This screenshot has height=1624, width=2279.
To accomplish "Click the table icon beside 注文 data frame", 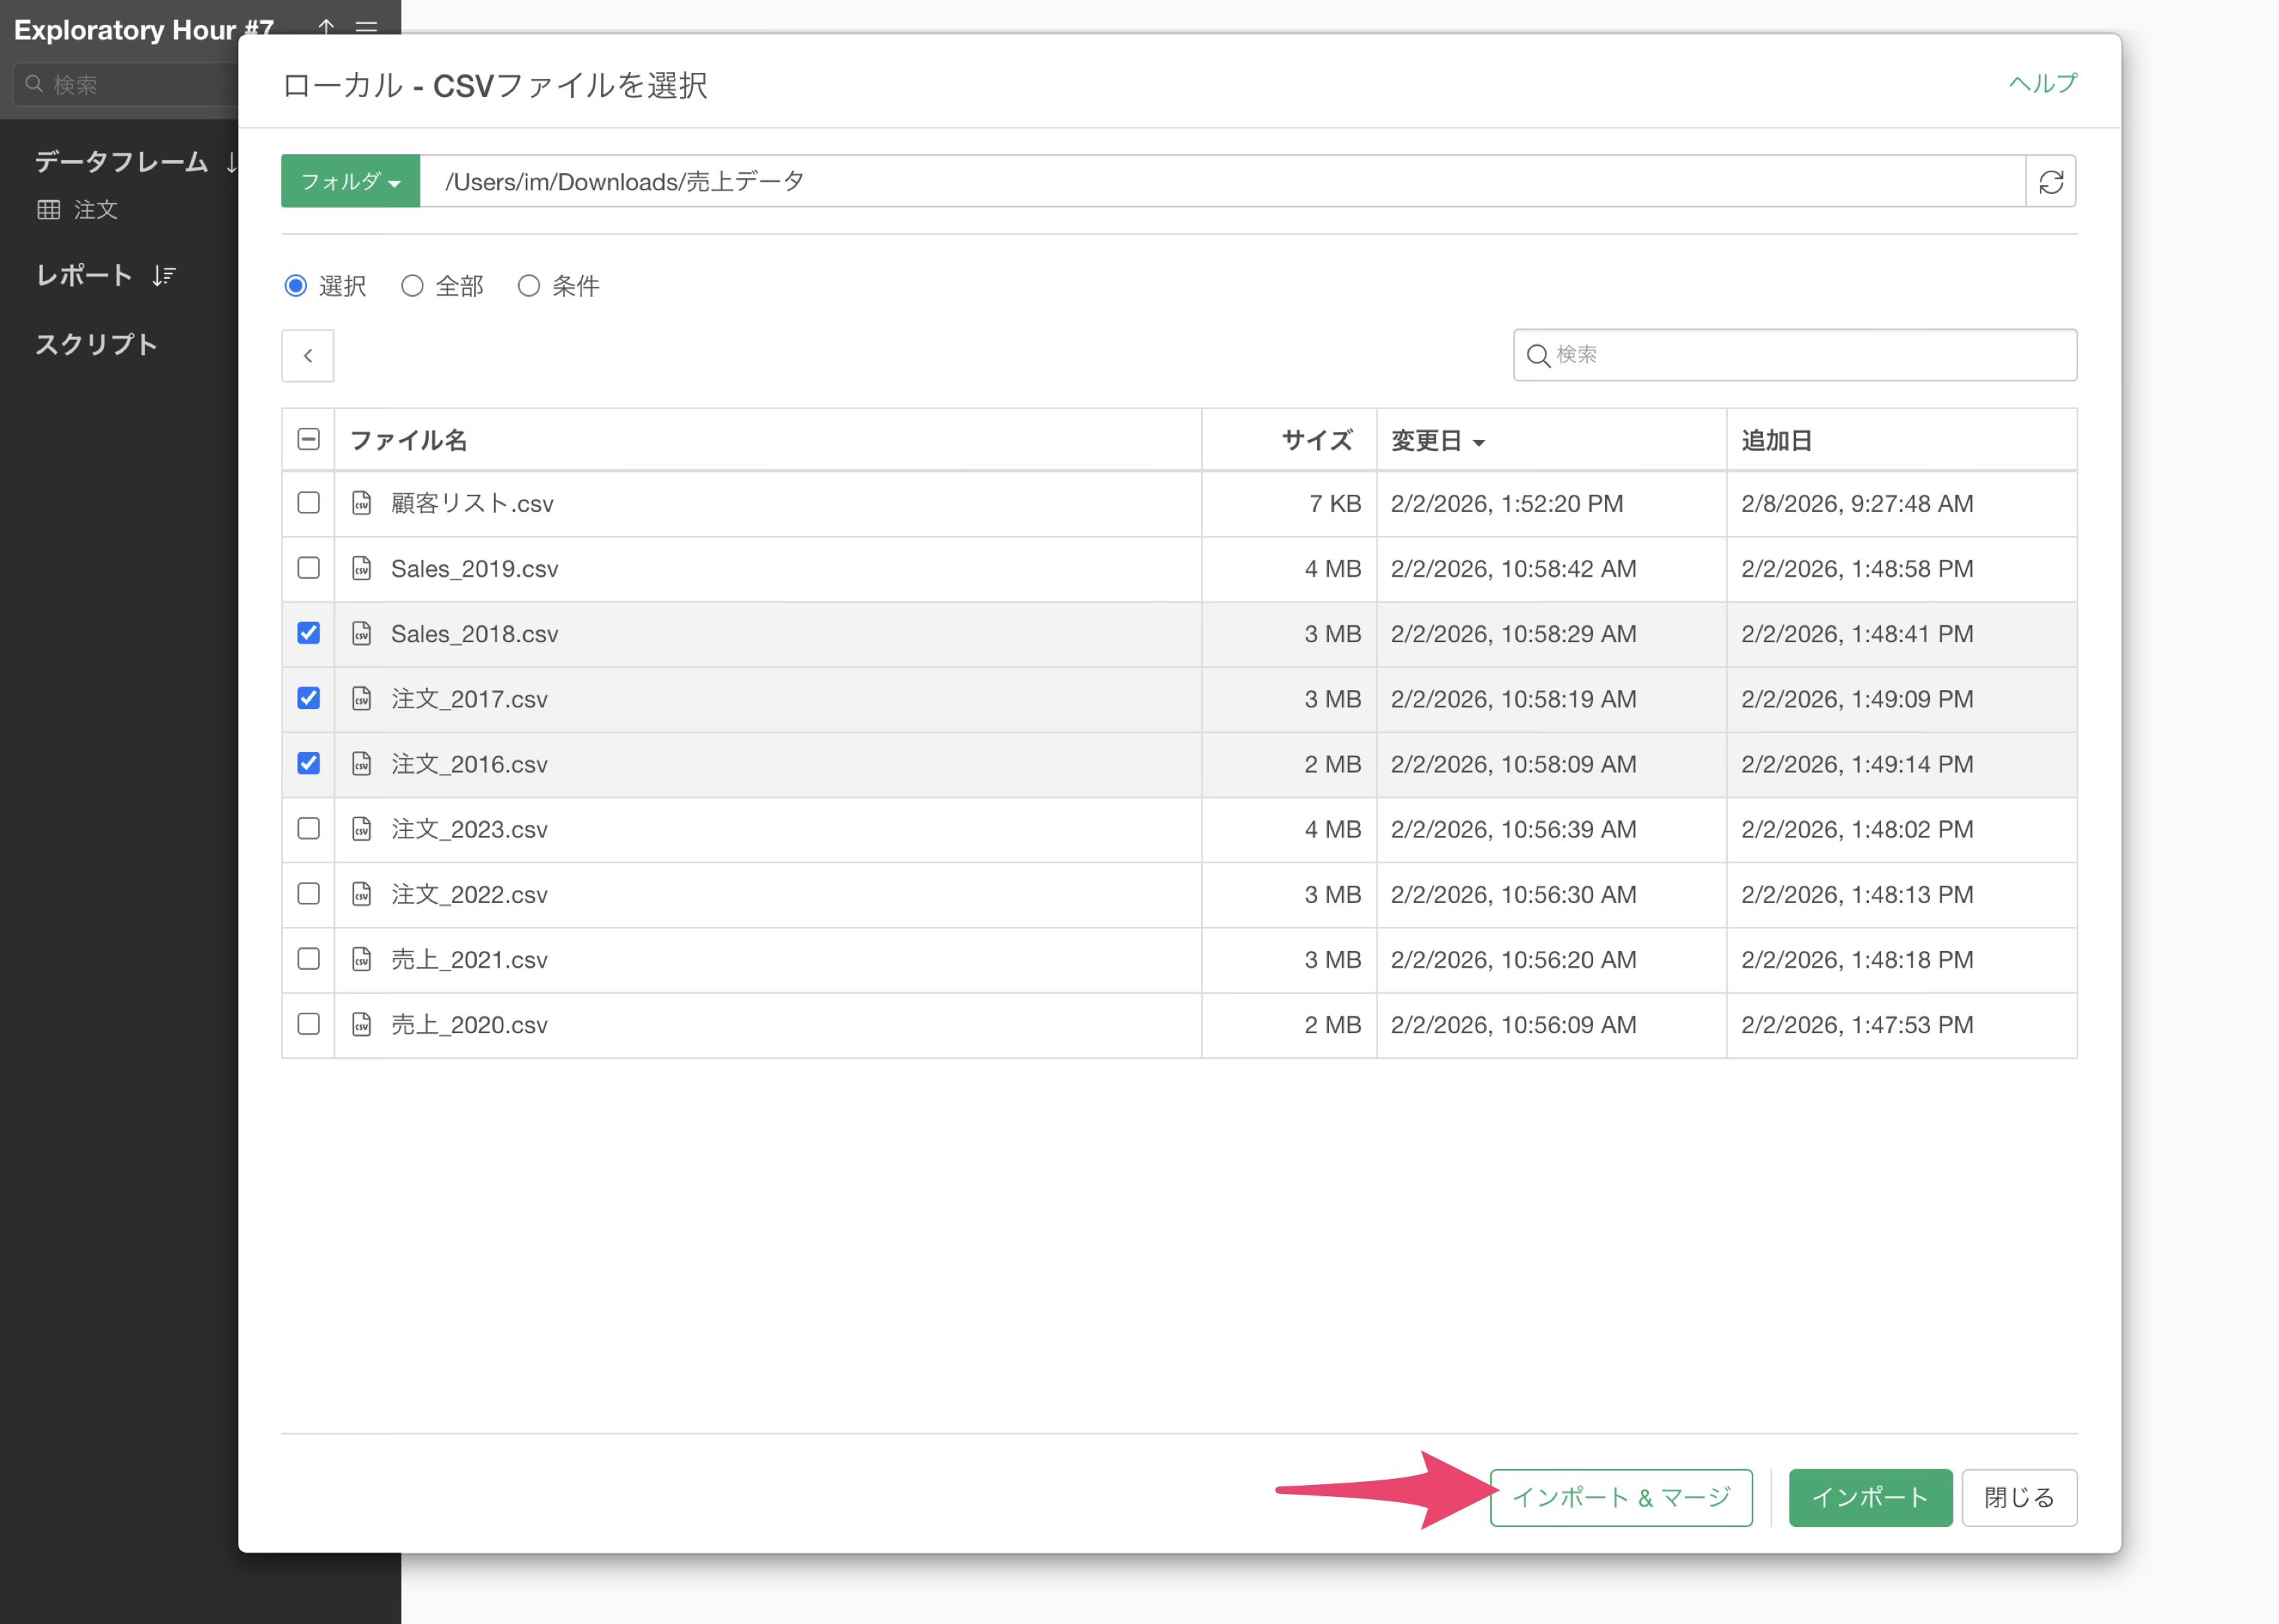I will (48, 210).
